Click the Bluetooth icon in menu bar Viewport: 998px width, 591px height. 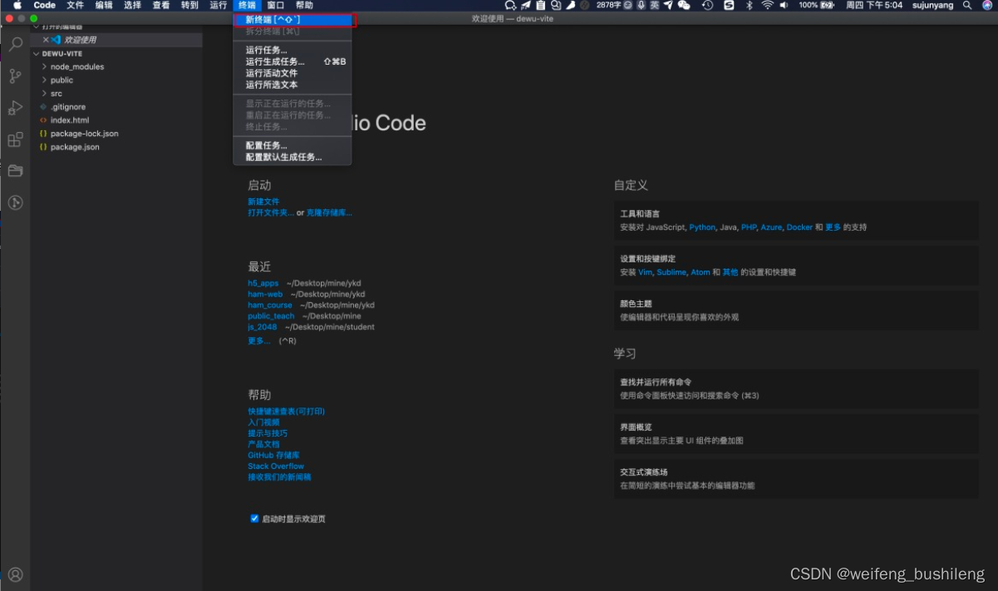tap(749, 5)
